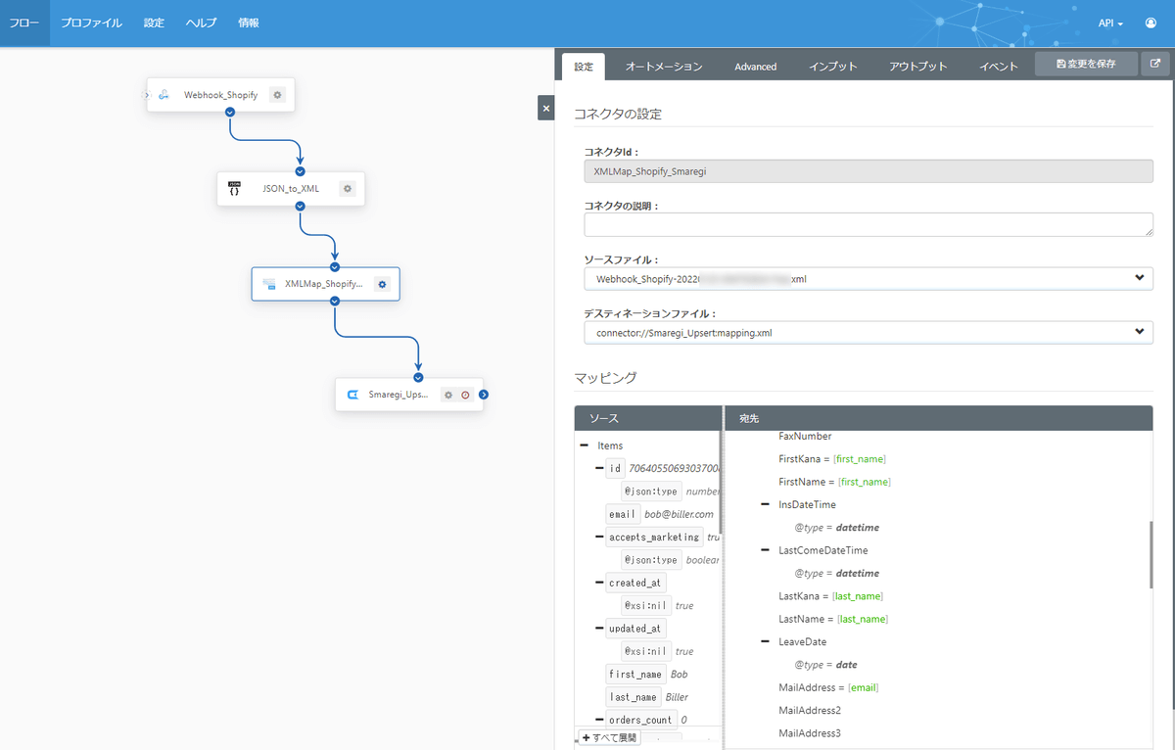Open the プロファイル menu
Screen dimensions: 1175x750
click(x=91, y=23)
